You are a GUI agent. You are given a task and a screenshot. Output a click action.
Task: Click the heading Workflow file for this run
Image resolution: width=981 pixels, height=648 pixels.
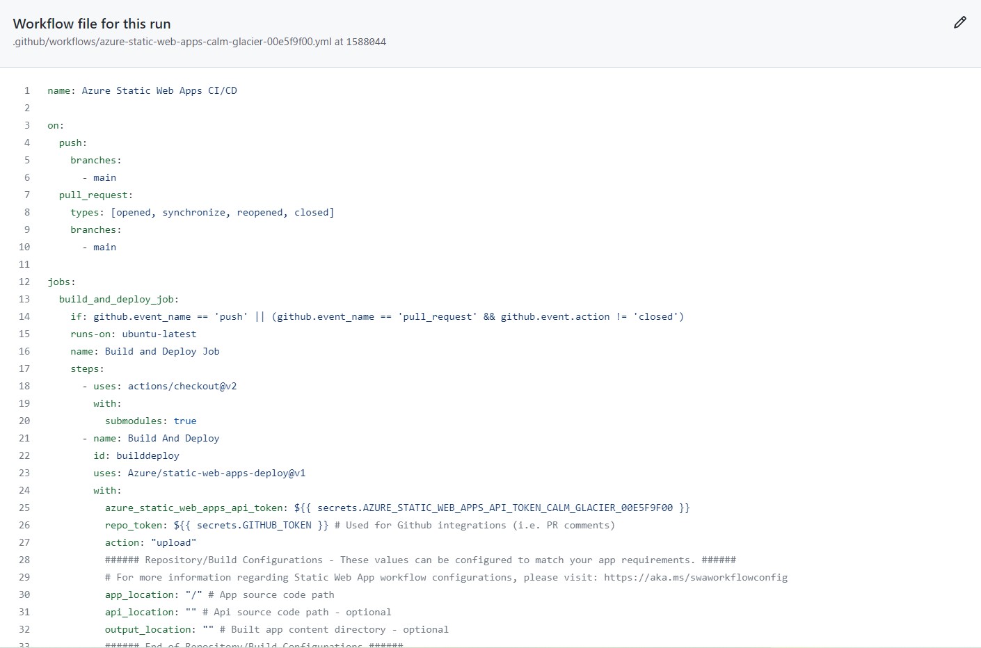(x=91, y=23)
